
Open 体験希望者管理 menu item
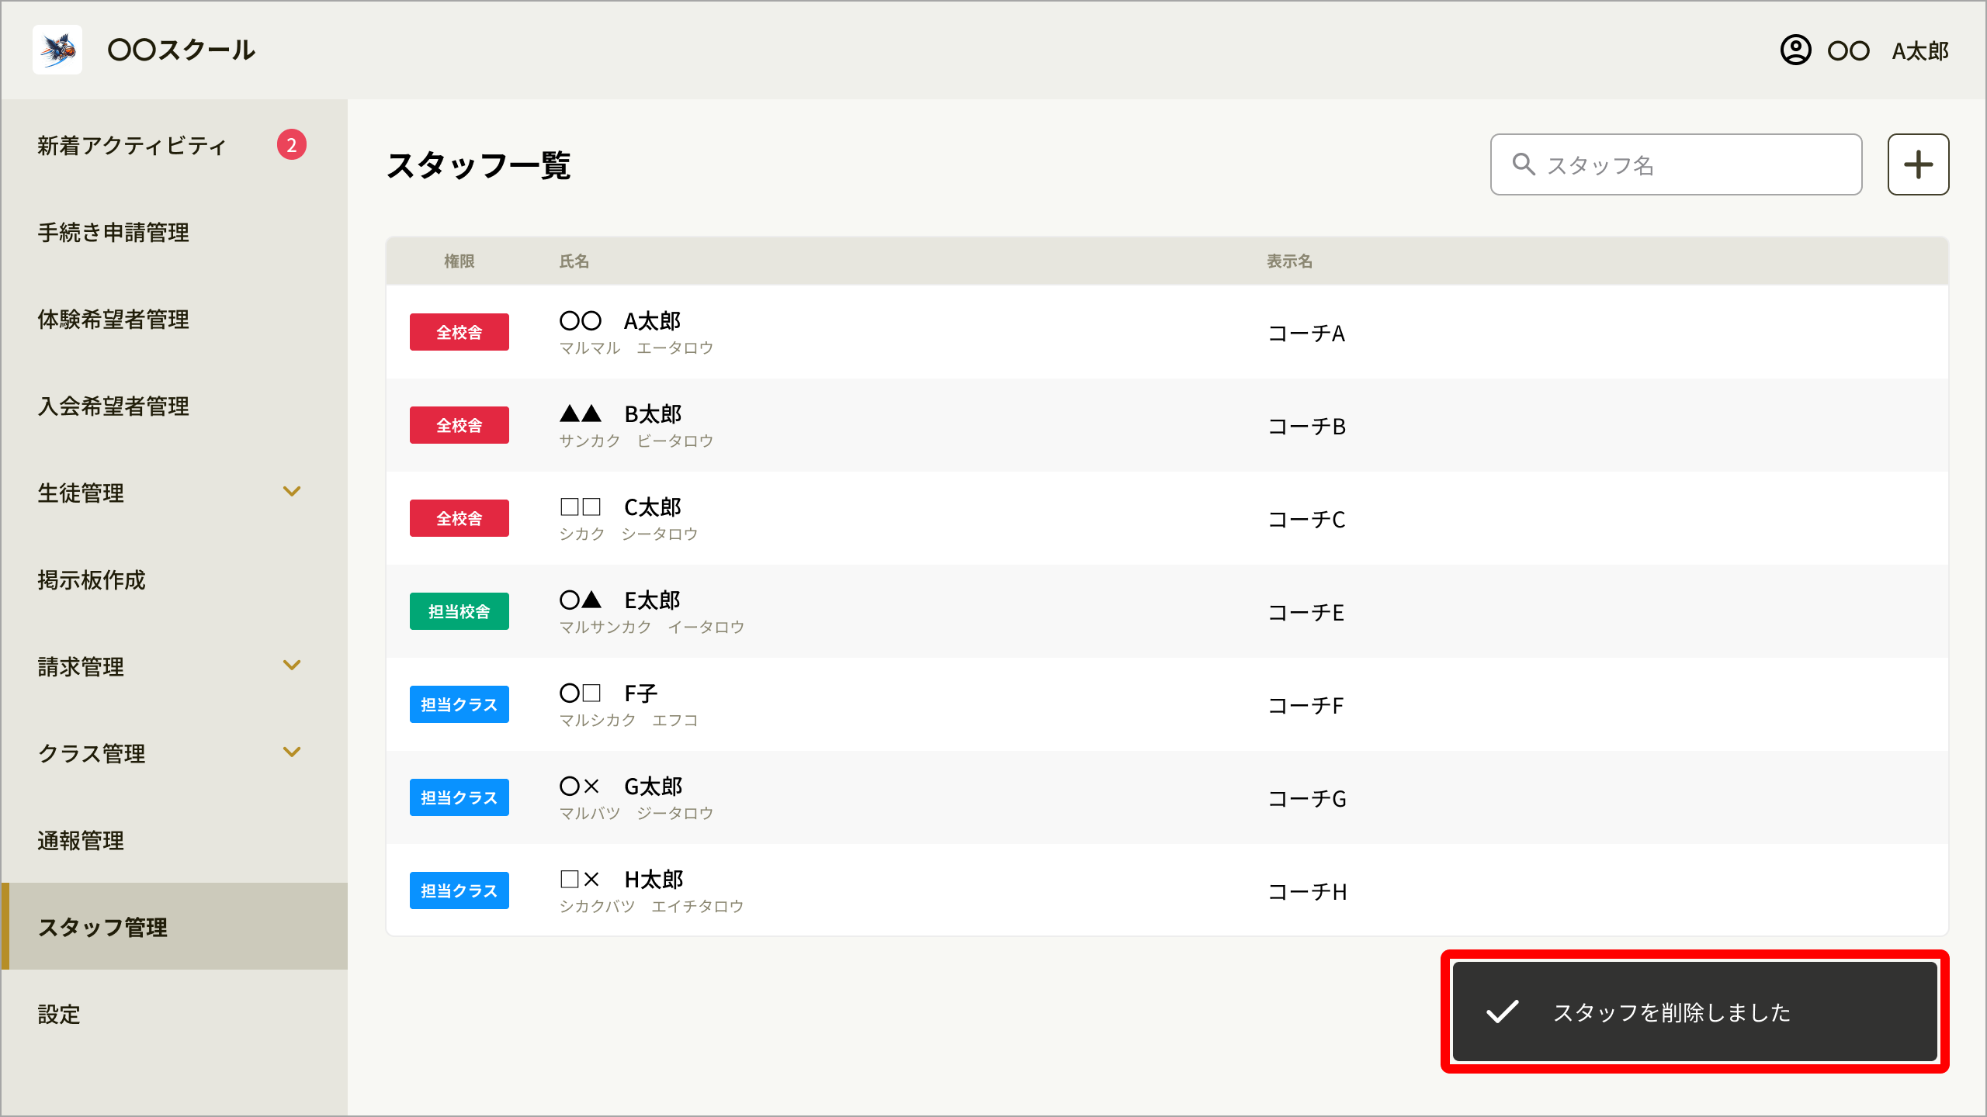(x=174, y=319)
